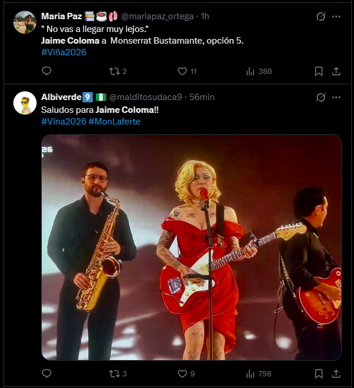Open the #Viña2026 hashtag link
The image size is (354, 388).
click(64, 52)
